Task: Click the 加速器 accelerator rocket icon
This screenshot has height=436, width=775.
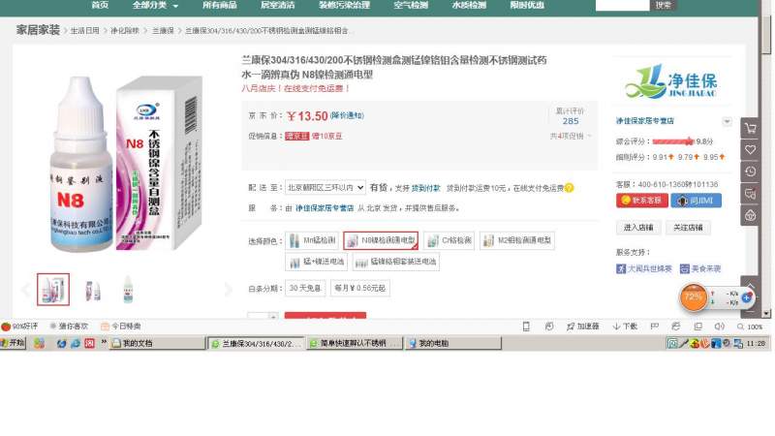Action: point(582,327)
